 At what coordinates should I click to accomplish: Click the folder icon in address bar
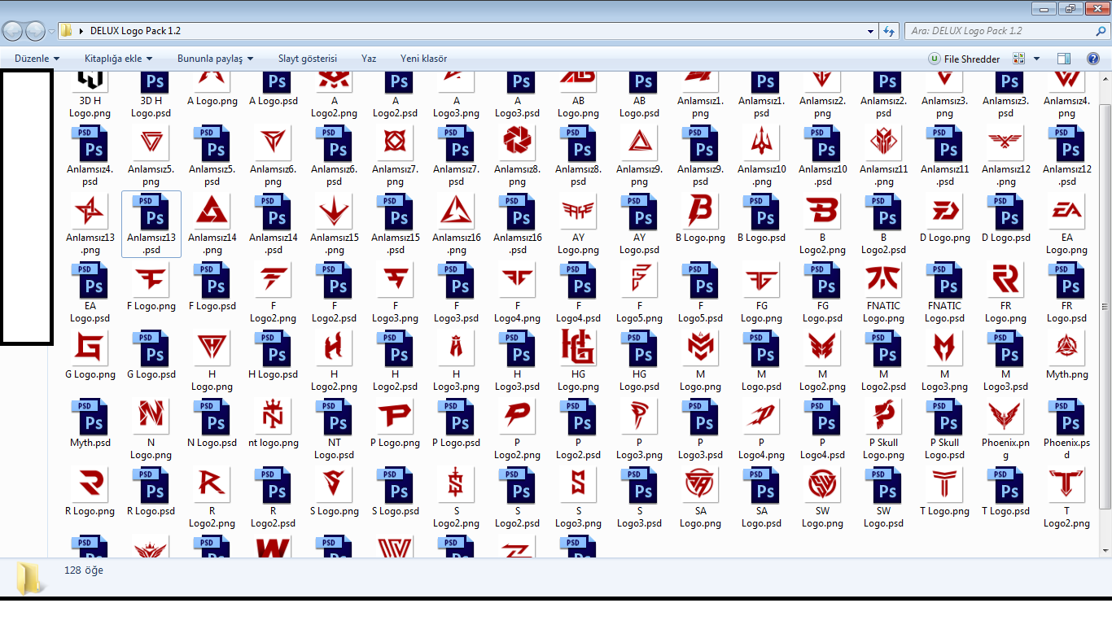click(x=67, y=31)
